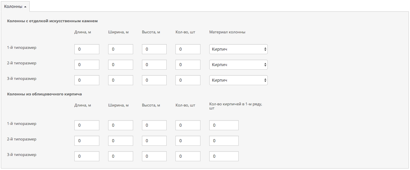
Task: Open material dropdown for 1-й типоразмер stone column
Action: tap(238, 49)
